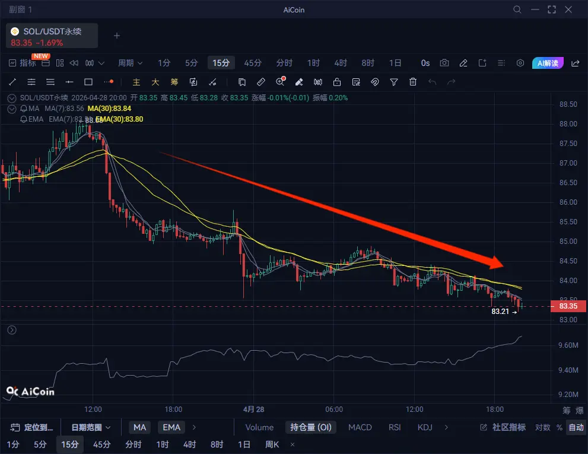Share the chart via share icon

coord(576,63)
